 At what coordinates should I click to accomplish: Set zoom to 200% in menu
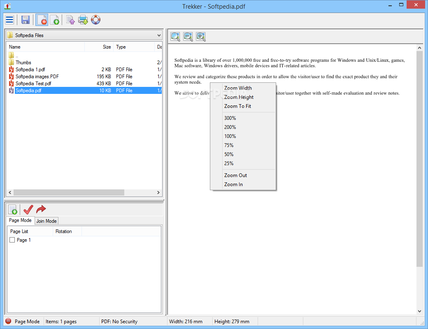(230, 127)
